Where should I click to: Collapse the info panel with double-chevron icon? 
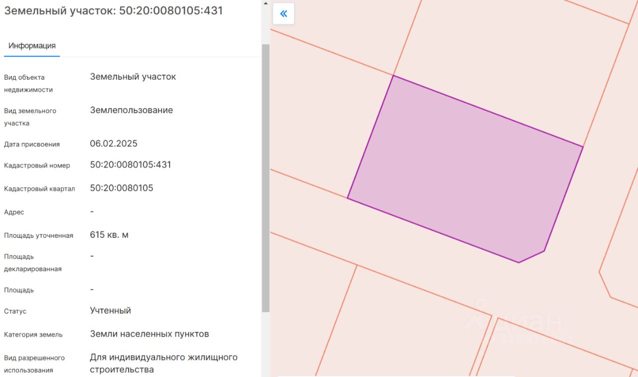pyautogui.click(x=284, y=14)
